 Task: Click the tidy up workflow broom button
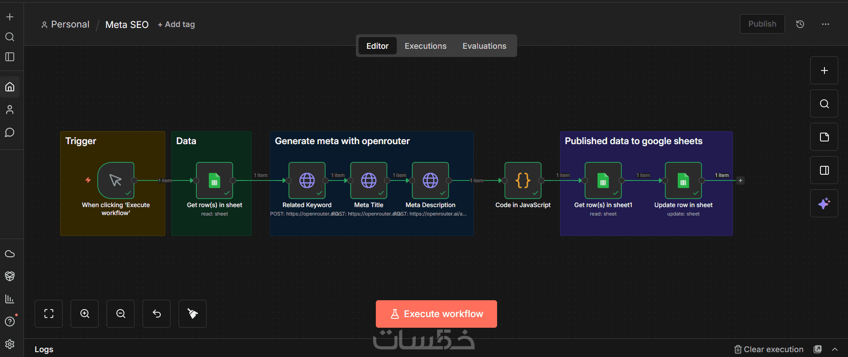coord(193,314)
